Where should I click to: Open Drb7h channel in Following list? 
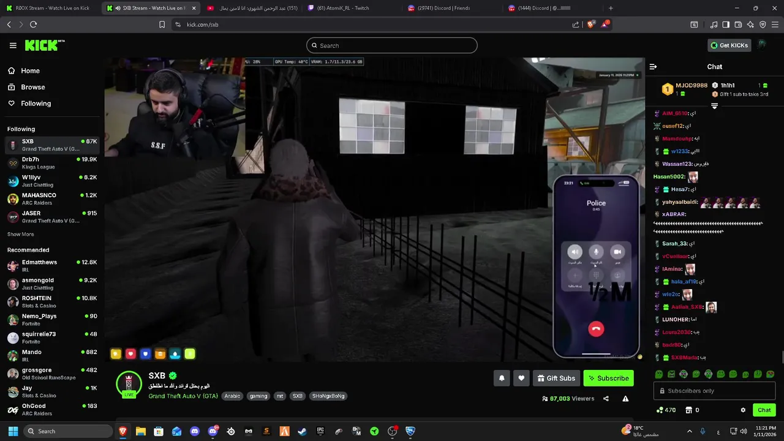tap(51, 163)
